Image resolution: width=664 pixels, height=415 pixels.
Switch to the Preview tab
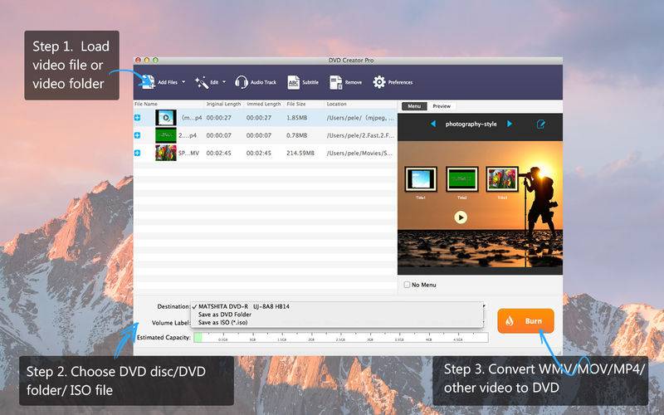click(442, 106)
